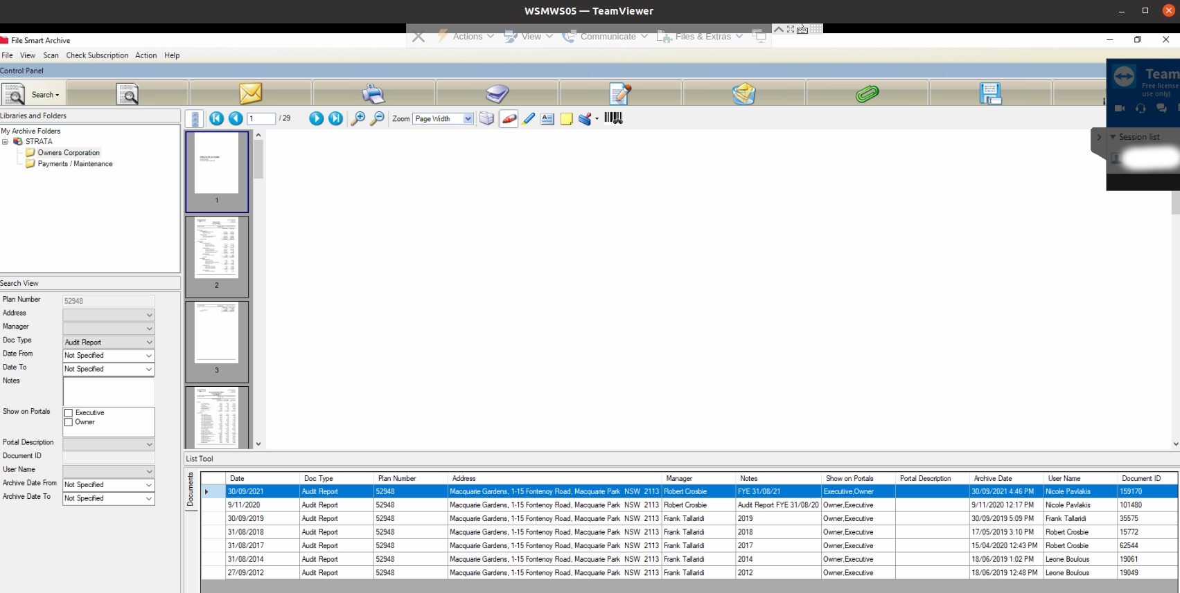Screen dimensions: 1180x593
Task: Tick the Owner portal checkbox
Action: [69, 422]
